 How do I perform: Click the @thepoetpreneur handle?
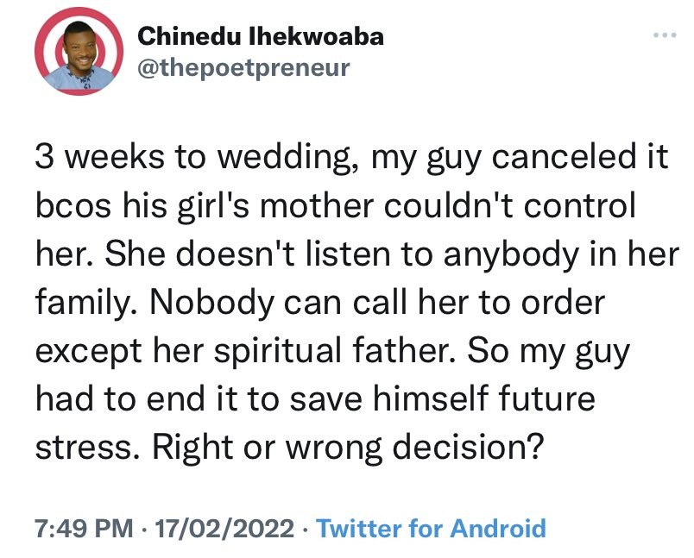(x=244, y=68)
